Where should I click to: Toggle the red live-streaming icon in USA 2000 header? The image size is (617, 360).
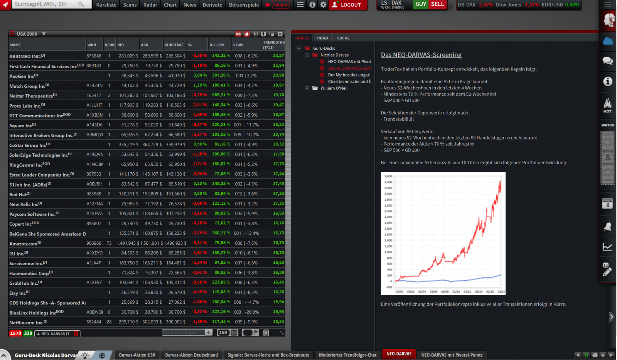tap(238, 34)
